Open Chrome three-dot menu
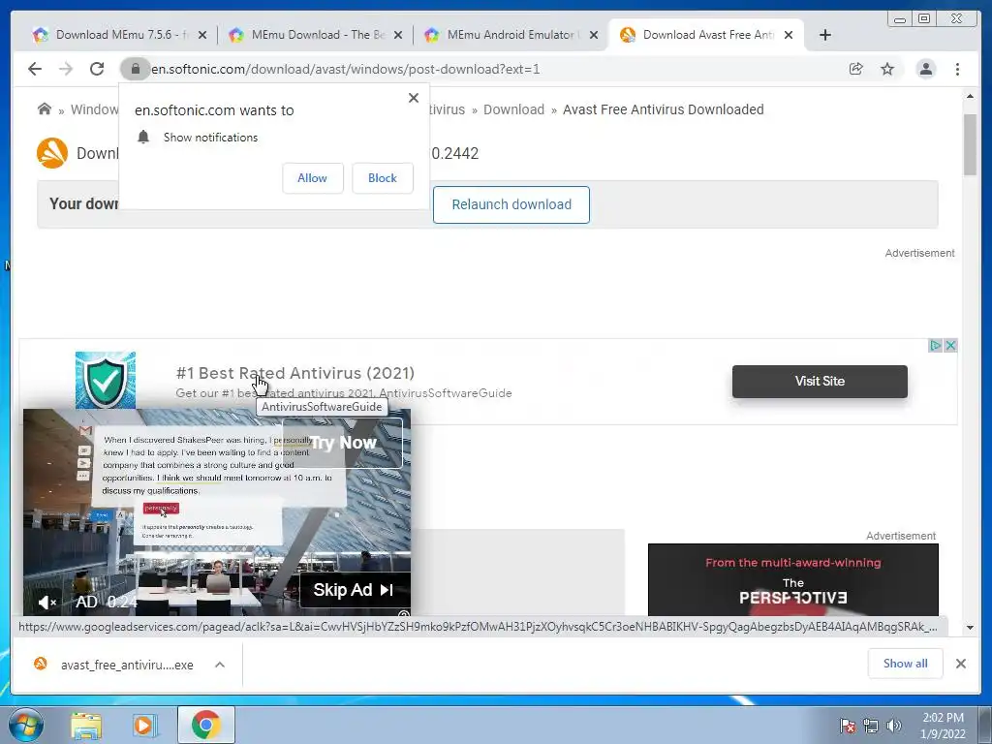This screenshot has width=992, height=744. pyautogui.click(x=957, y=69)
